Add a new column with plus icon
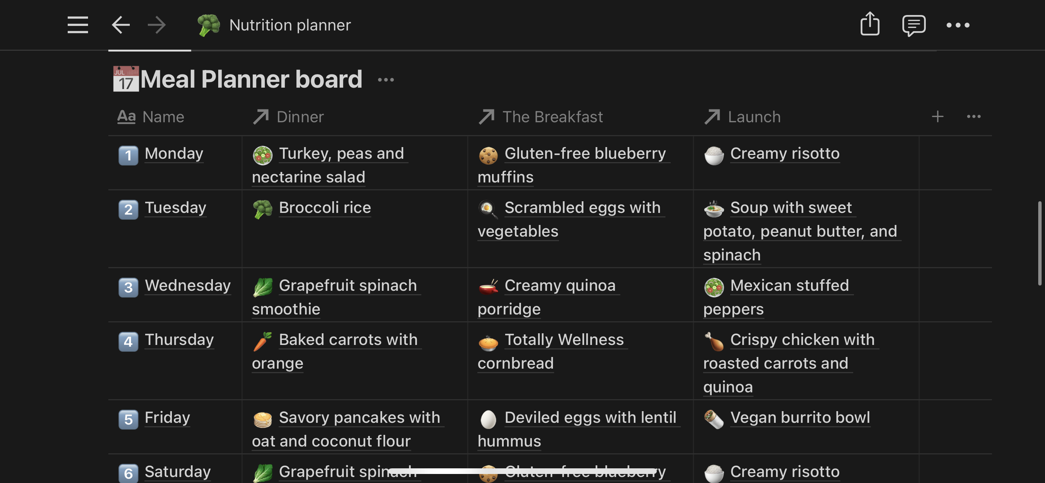1045x483 pixels. [x=937, y=117]
